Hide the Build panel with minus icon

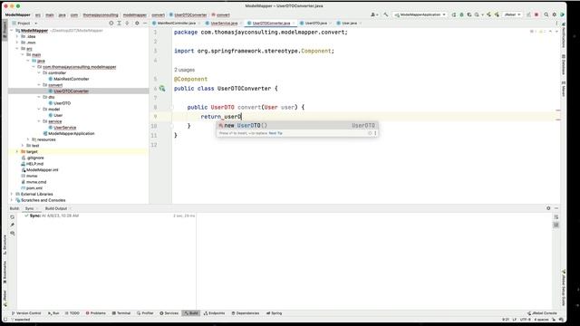556,208
